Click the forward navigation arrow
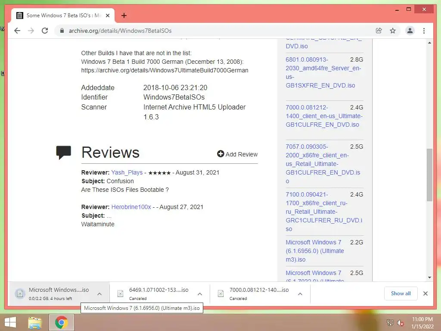441x331 pixels. click(31, 31)
